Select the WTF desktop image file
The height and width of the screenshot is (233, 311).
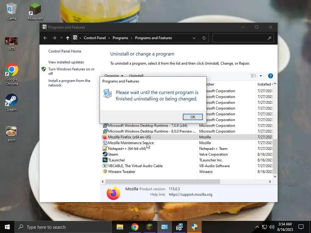point(11,44)
